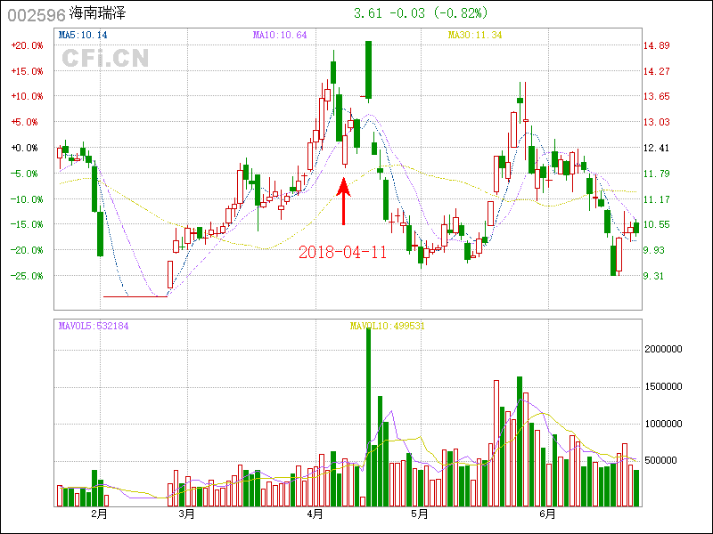Select the 5月 month marker
The height and width of the screenshot is (534, 713).
(x=419, y=514)
